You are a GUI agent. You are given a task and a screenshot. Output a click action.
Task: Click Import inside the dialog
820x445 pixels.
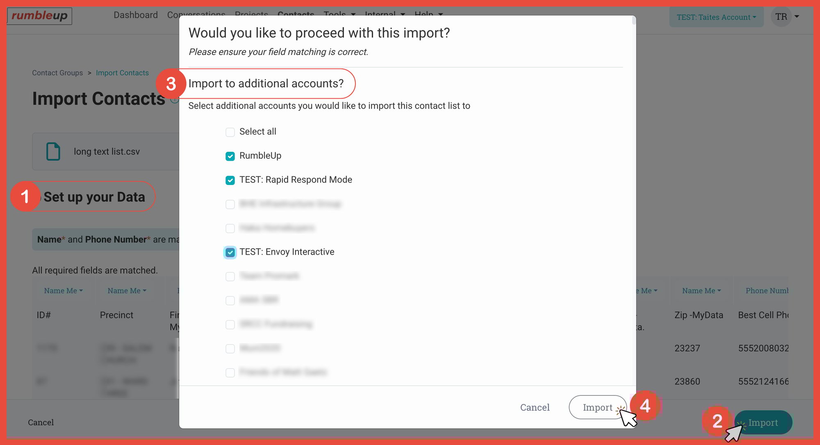pos(597,407)
